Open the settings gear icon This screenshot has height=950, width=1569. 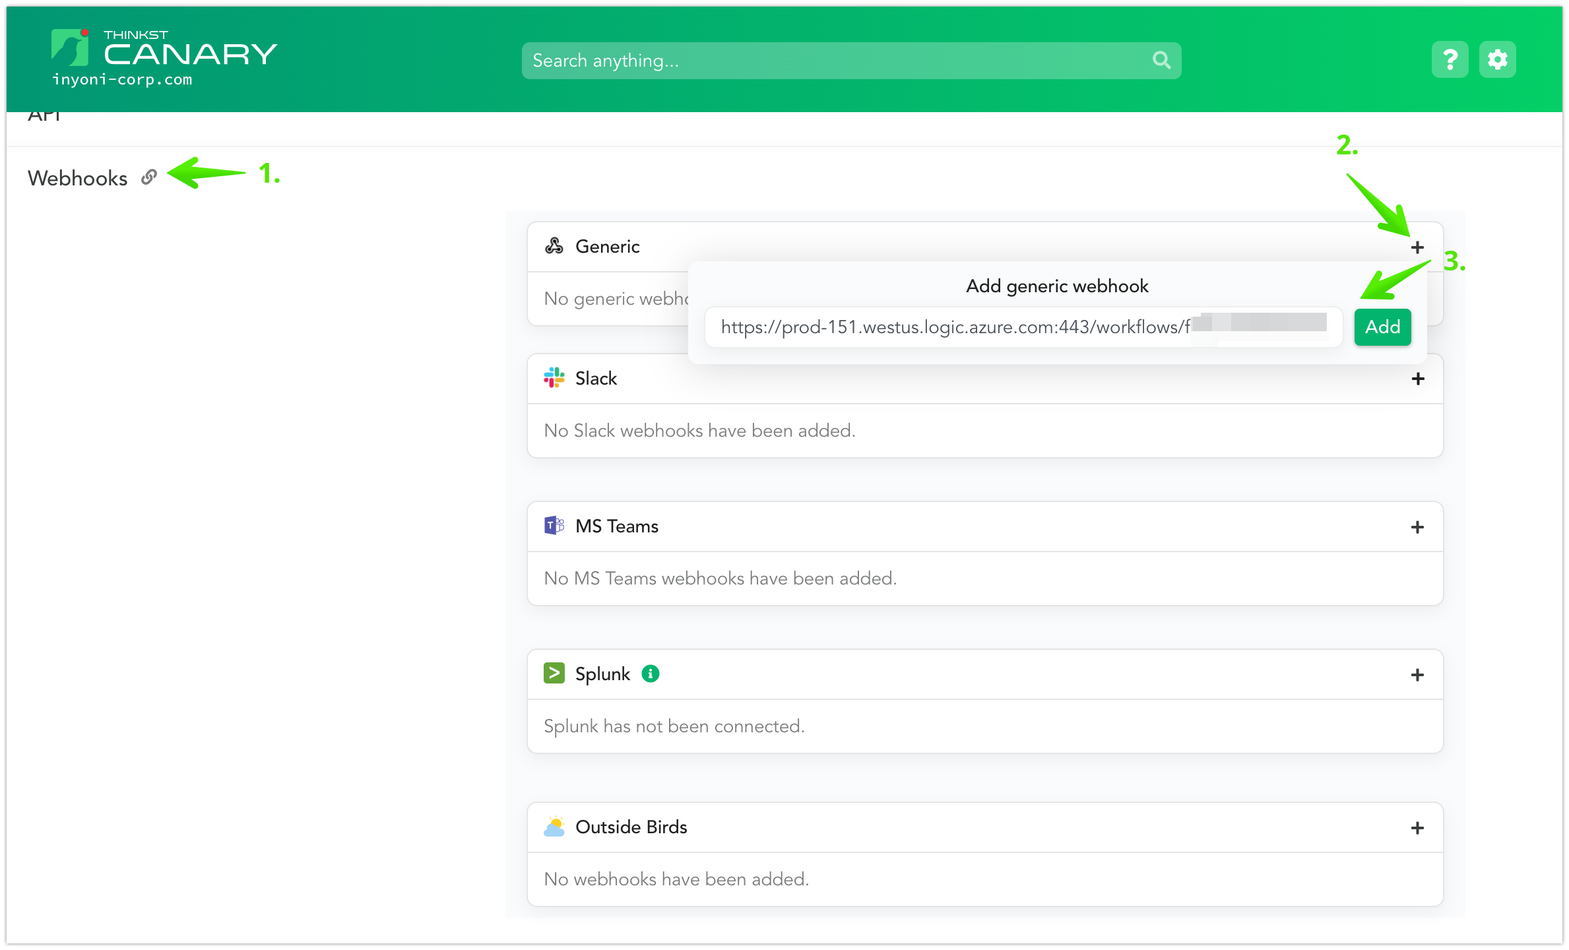(1497, 60)
